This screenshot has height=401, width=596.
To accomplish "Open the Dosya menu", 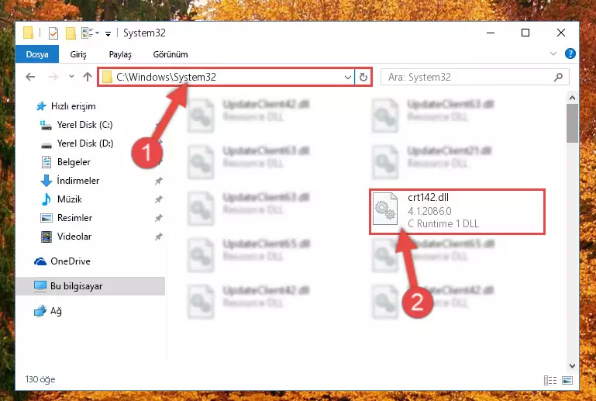I will tap(37, 54).
